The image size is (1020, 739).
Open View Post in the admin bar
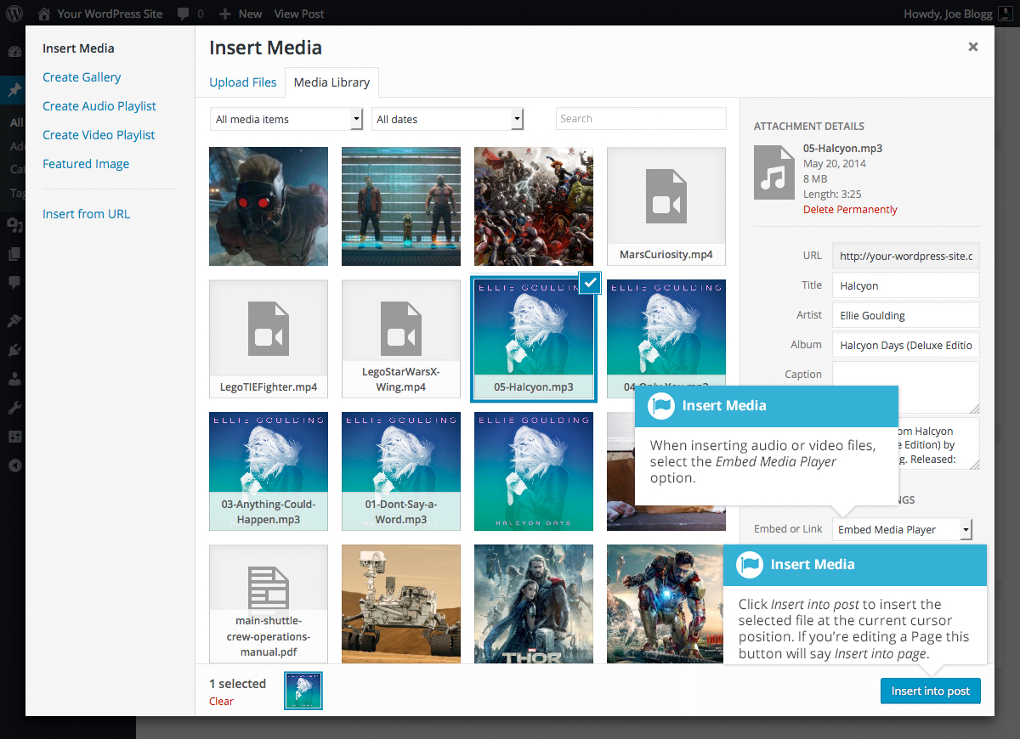[299, 14]
